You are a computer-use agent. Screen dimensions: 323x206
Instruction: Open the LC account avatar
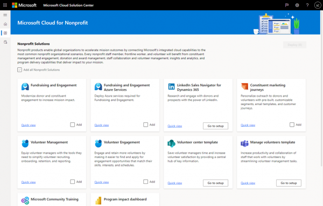(318, 5)
